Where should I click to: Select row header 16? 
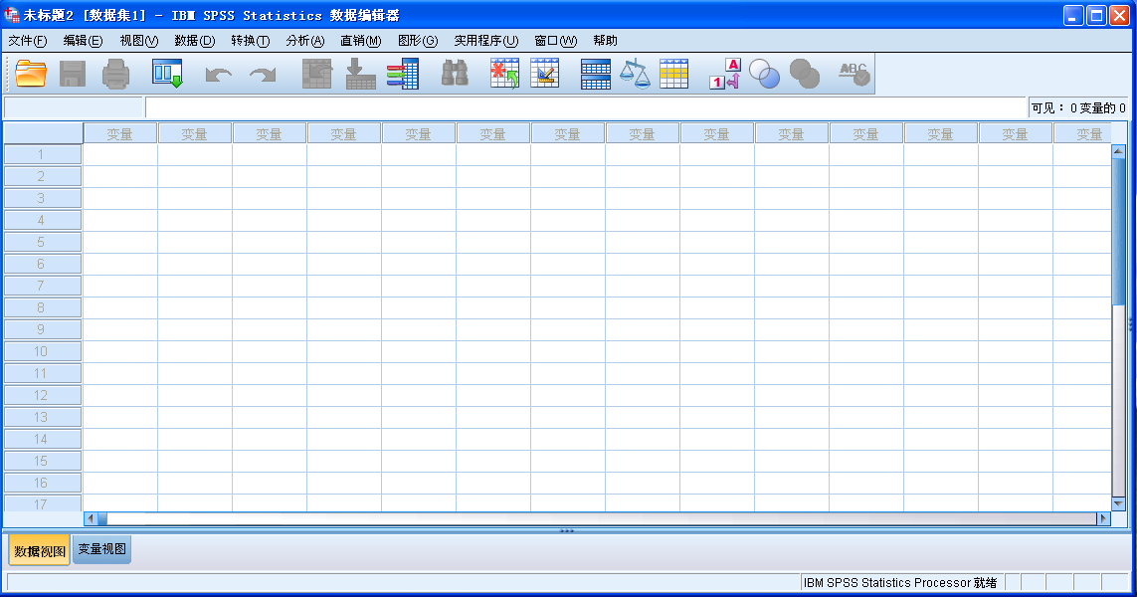pyautogui.click(x=43, y=483)
